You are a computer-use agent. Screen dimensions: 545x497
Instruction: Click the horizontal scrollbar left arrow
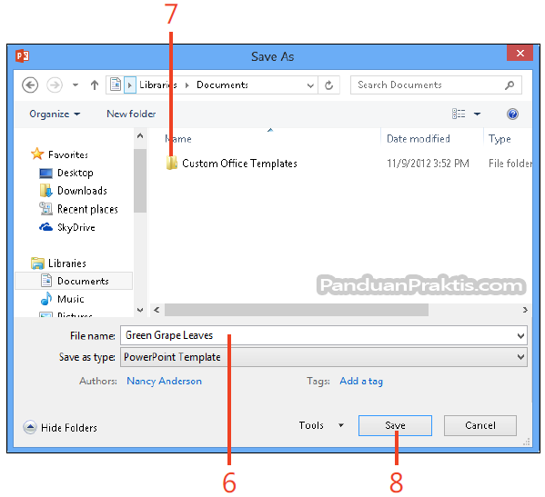pyautogui.click(x=156, y=310)
